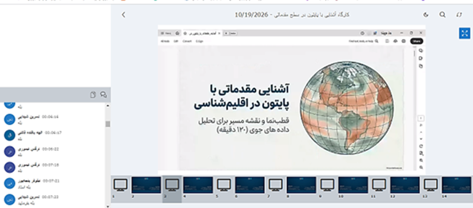The image size is (473, 208).
Task: Click Create new tab button in viewer
Action: coord(231,33)
